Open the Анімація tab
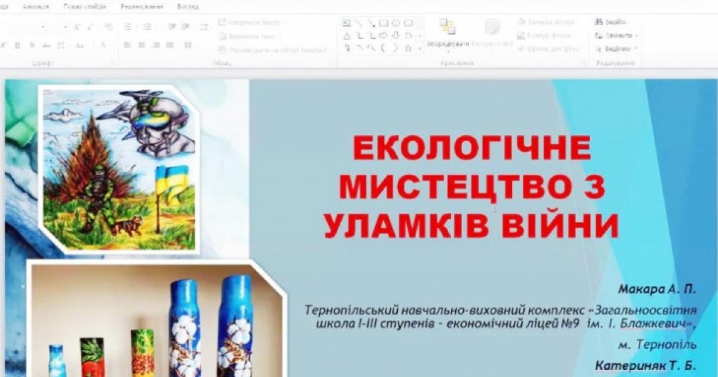Screen dimensions: 718x377 (36, 7)
